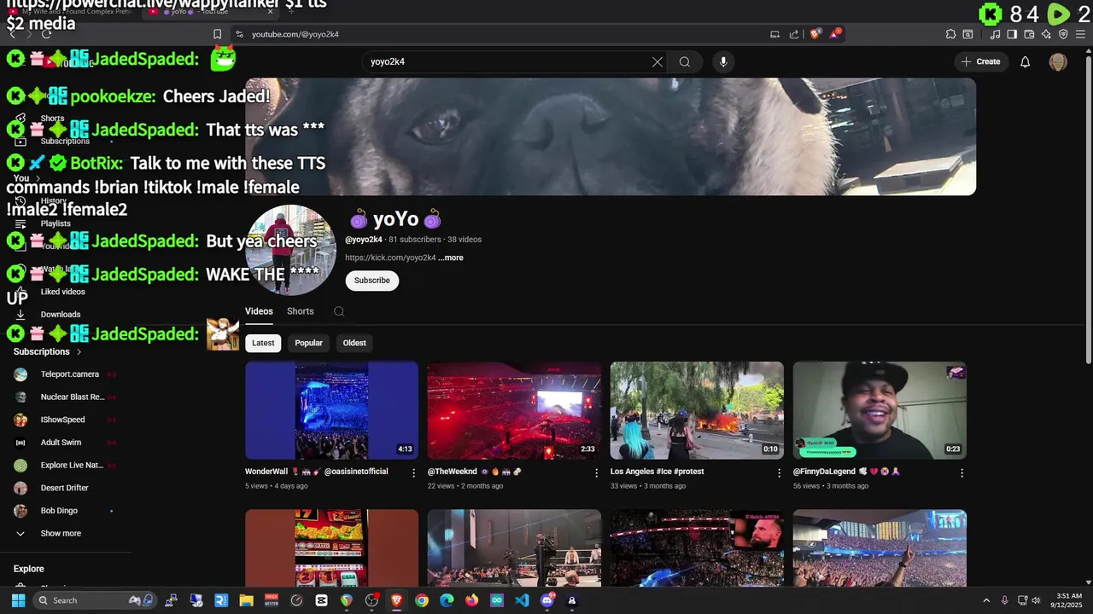Open Visual Studio Code from taskbar
Viewport: 1093px width, 614px height.
pyautogui.click(x=522, y=600)
